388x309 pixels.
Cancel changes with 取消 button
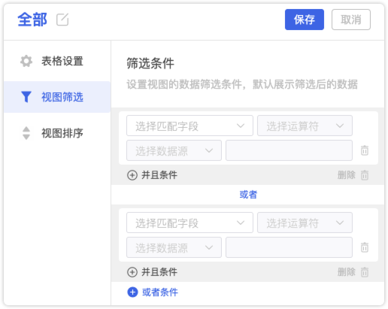coord(351,20)
